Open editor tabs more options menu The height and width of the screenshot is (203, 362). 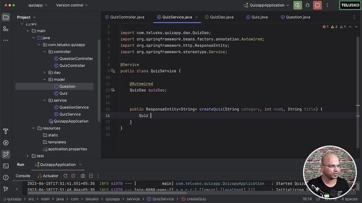354,17
